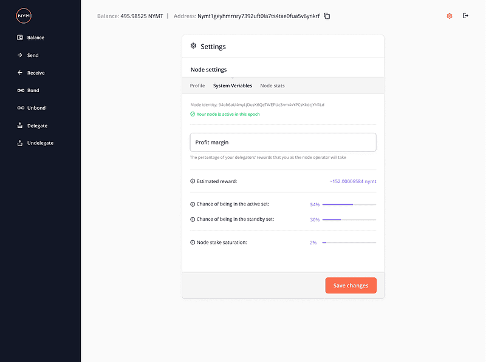This screenshot has width=486, height=362.
Task: Click info icon beside Node stake saturation
Action: click(193, 243)
